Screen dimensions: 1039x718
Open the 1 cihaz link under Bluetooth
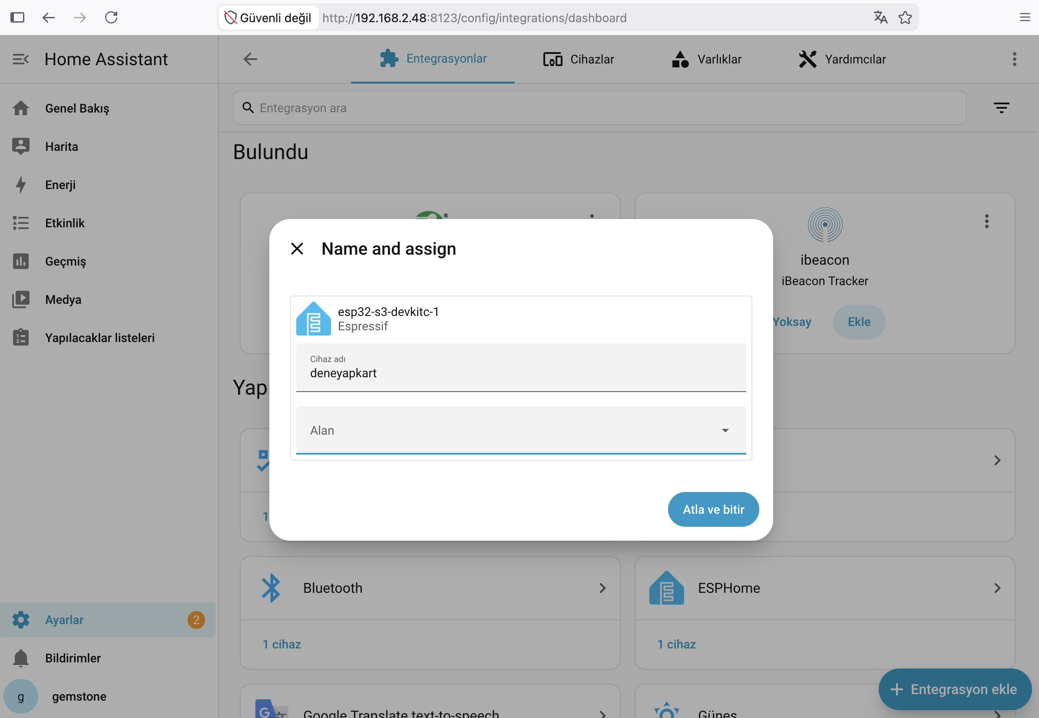pyautogui.click(x=282, y=644)
